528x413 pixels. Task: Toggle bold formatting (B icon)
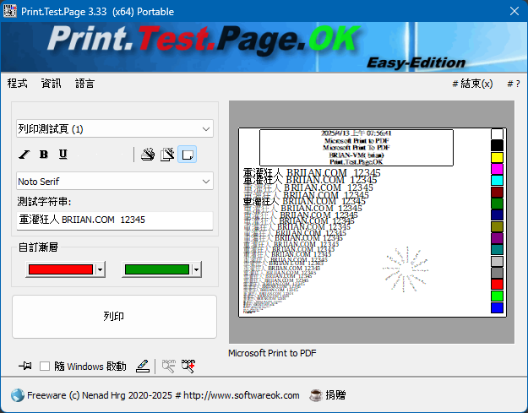pos(43,154)
